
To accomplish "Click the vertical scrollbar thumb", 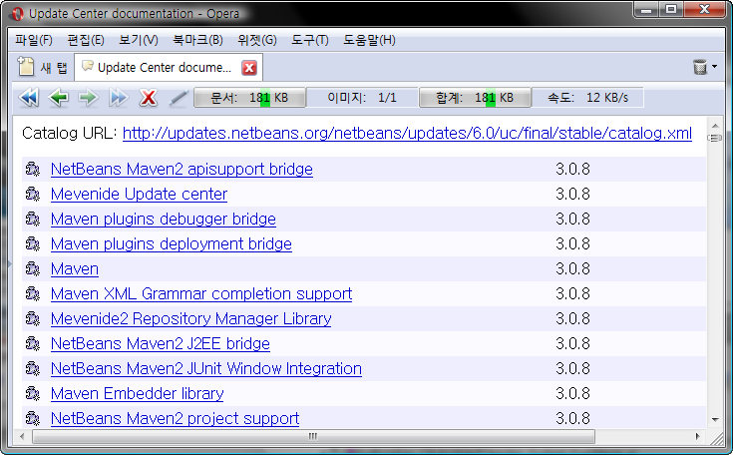I will pos(715,138).
